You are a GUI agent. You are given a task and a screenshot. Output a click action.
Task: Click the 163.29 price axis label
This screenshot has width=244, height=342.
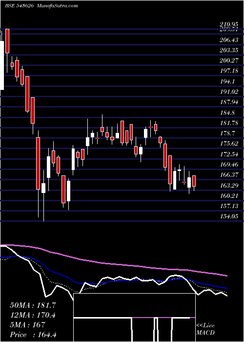pyautogui.click(x=229, y=185)
